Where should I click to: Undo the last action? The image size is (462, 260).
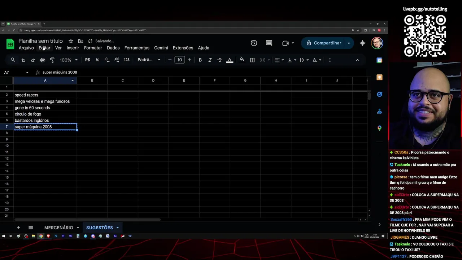23,60
